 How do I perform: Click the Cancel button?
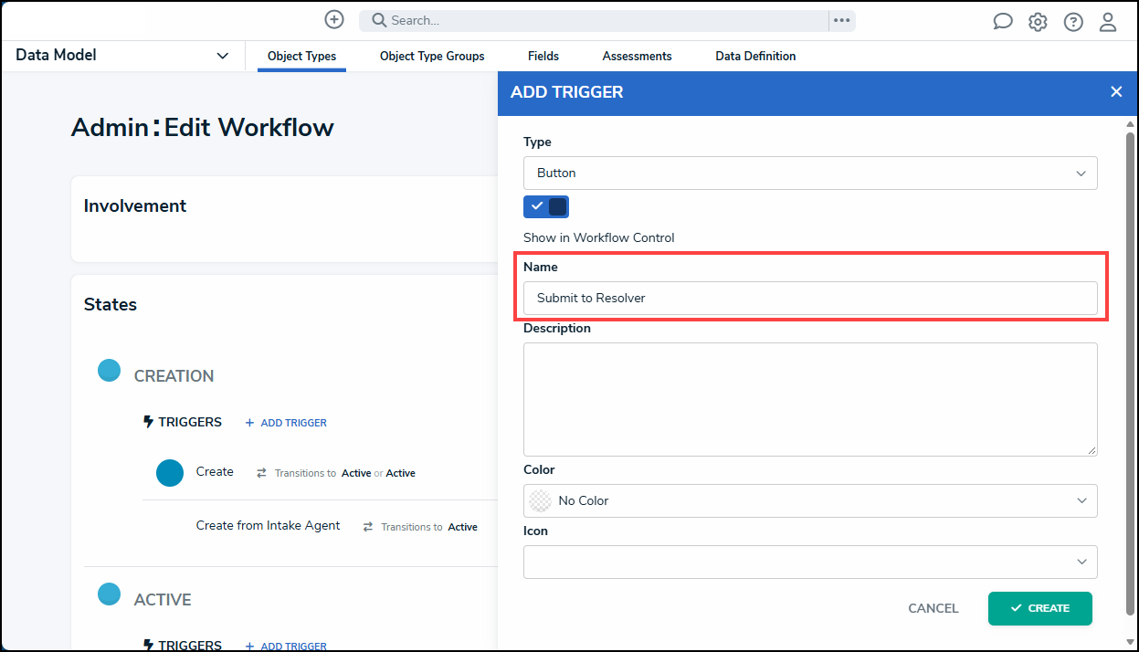click(x=933, y=608)
